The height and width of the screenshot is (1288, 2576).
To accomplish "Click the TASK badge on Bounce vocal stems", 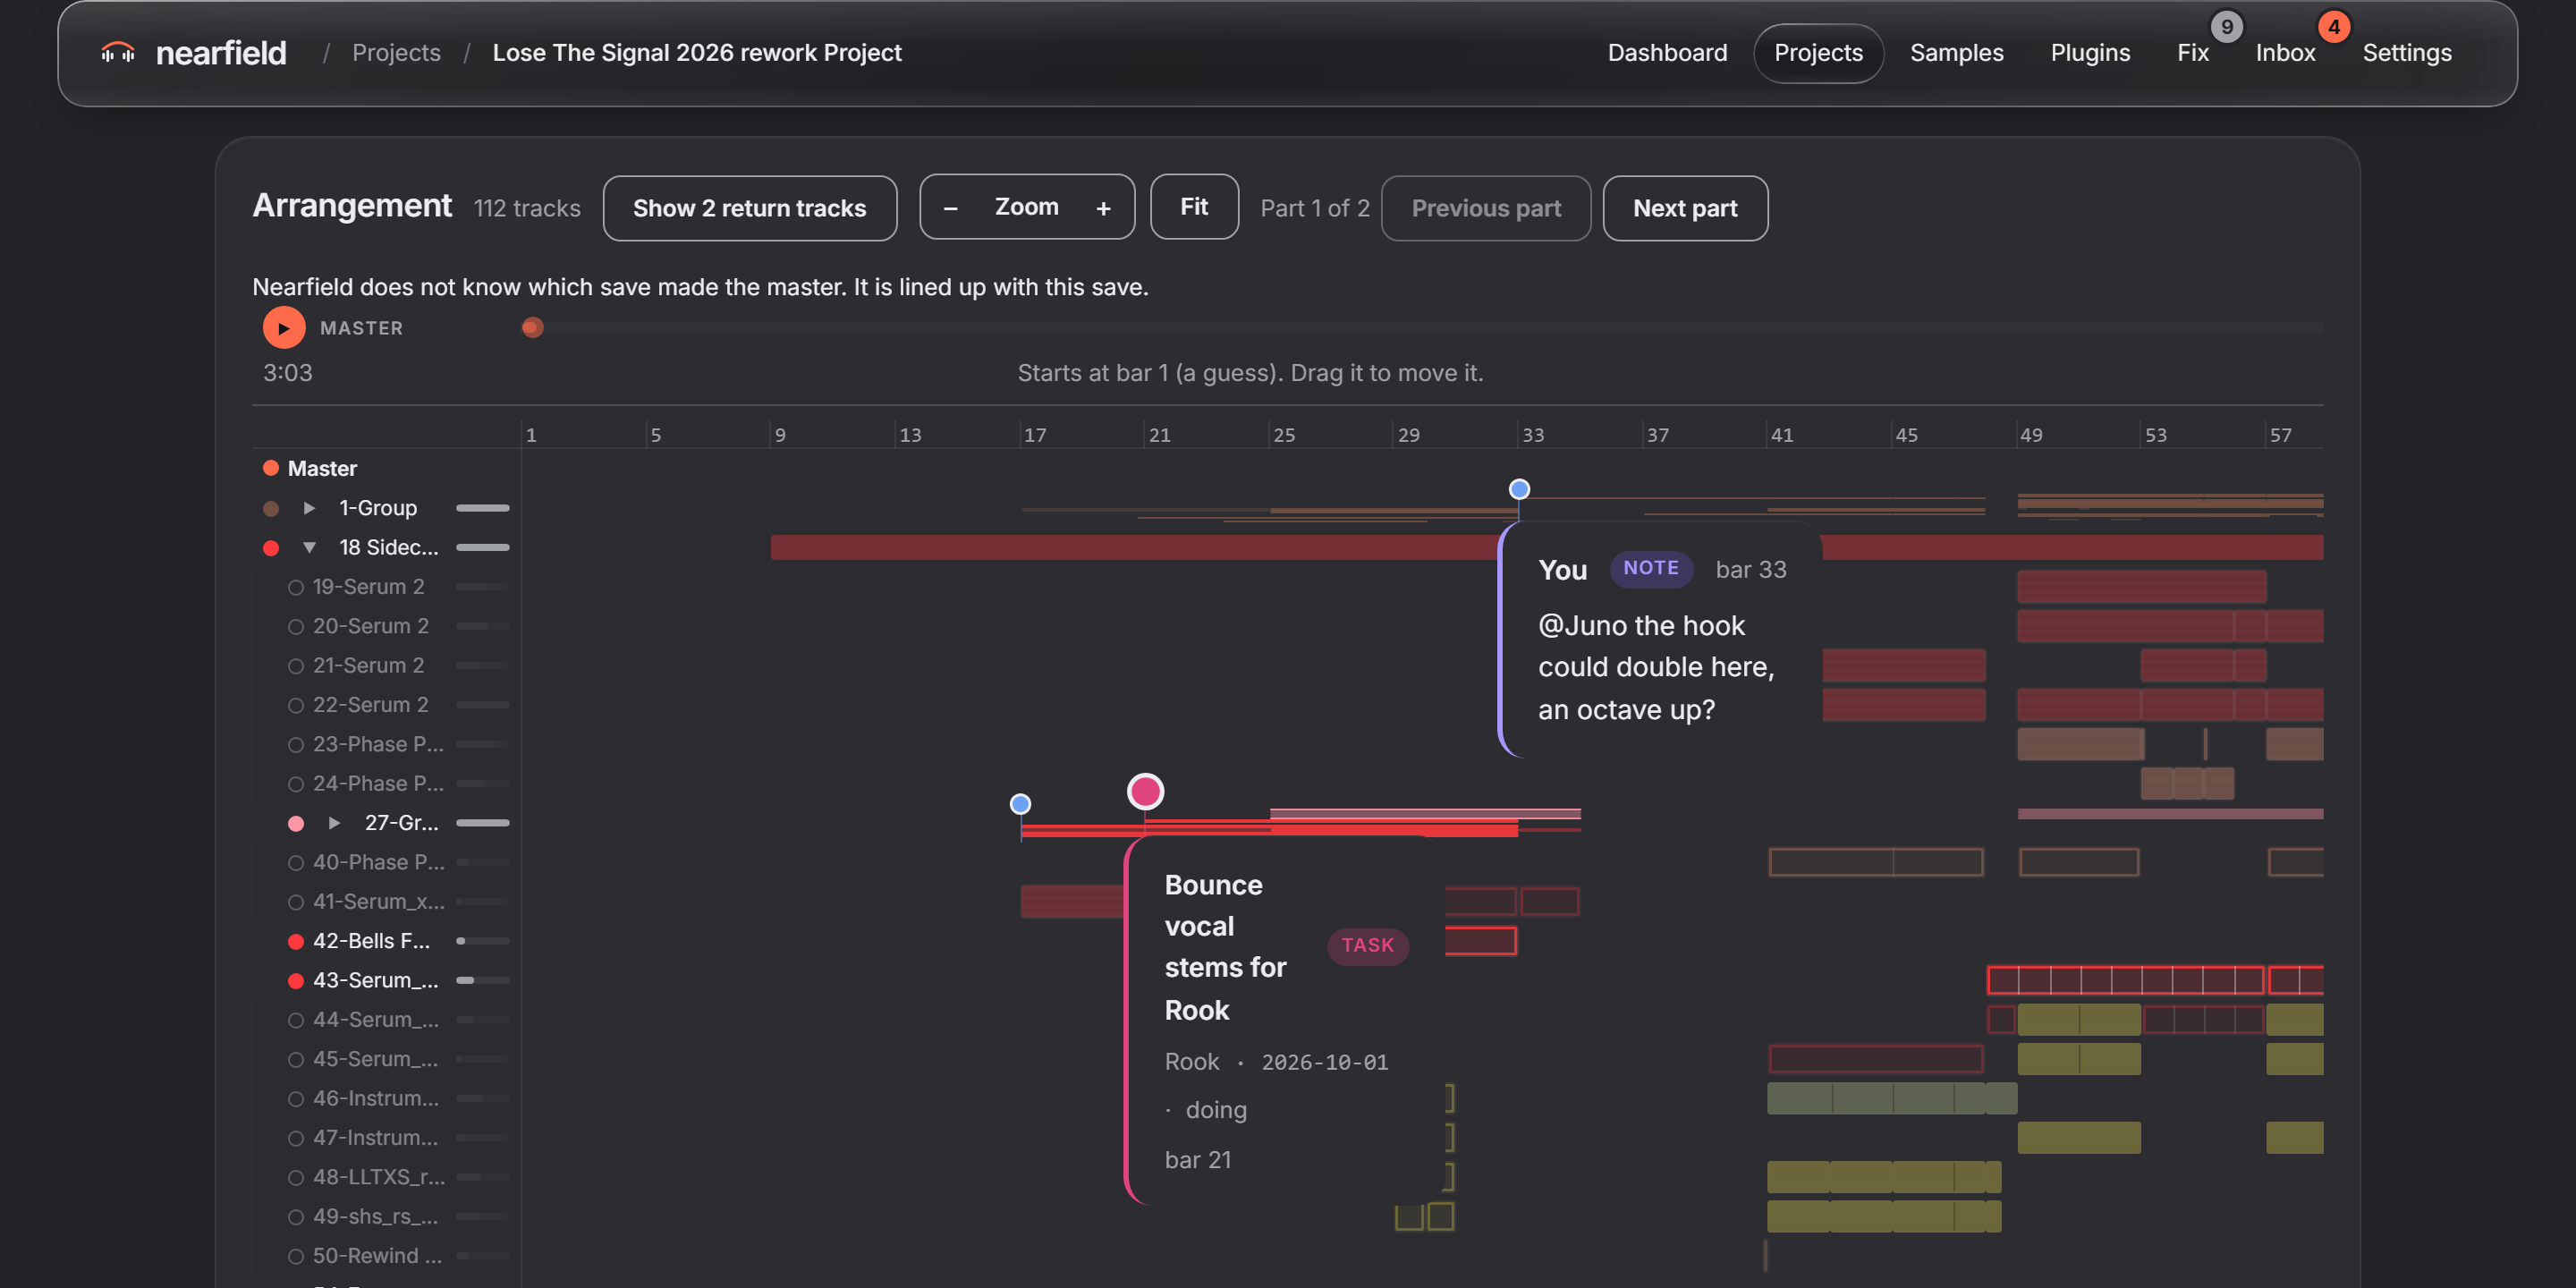I will click(1367, 946).
